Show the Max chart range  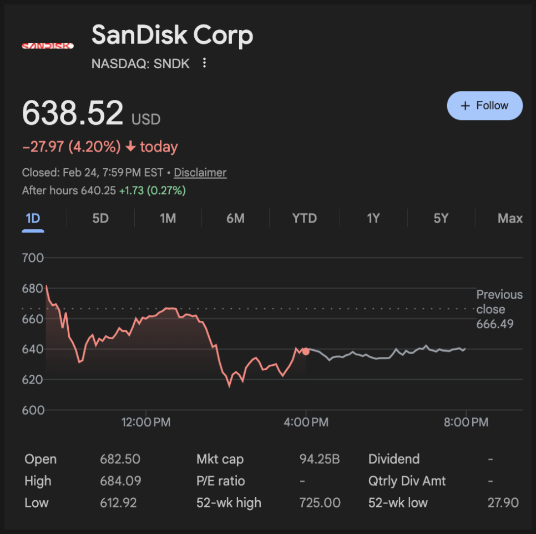(510, 218)
